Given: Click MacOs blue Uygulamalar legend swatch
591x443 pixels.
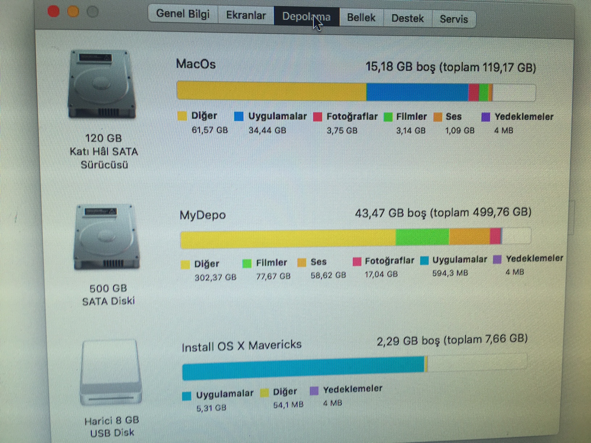Looking at the screenshot, I should [x=239, y=117].
